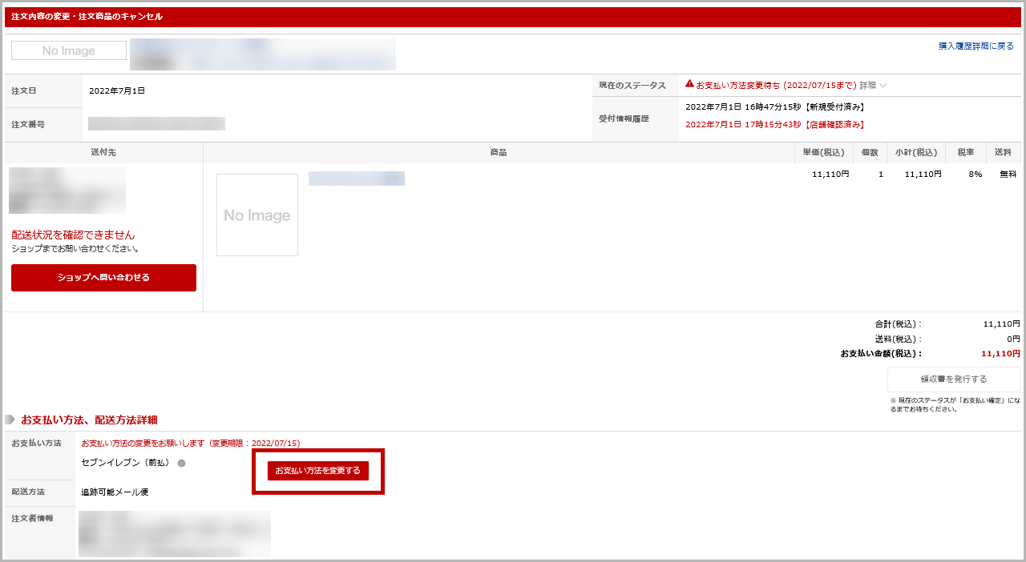Click the 追跡可能メール便 delivery method text
This screenshot has width=1026, height=562.
coord(115,492)
